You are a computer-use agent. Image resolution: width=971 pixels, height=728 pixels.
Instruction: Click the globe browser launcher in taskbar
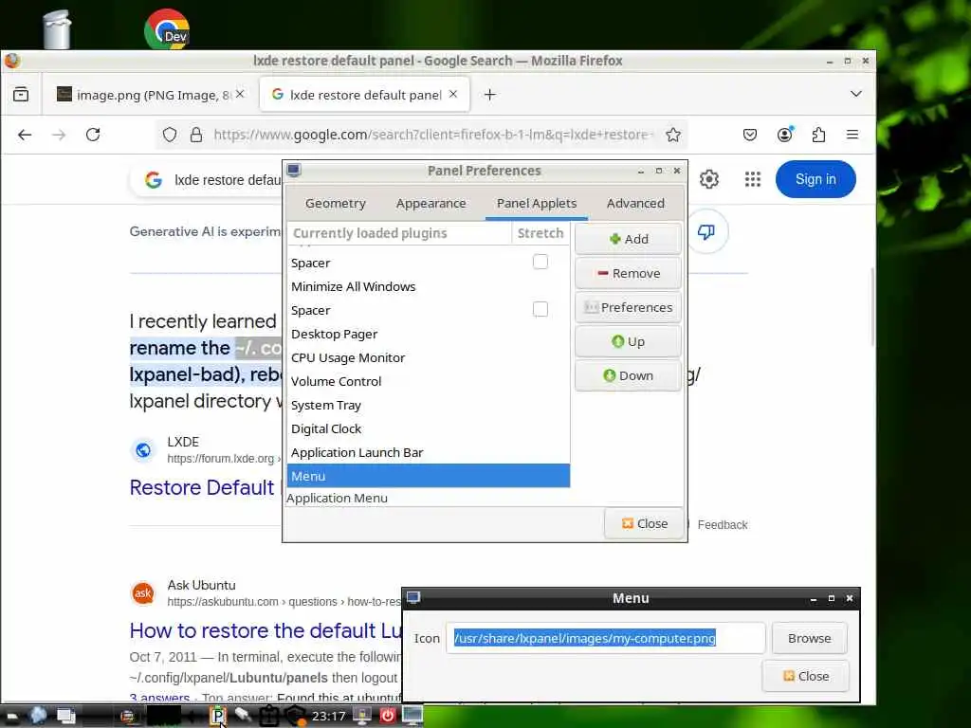(x=38, y=716)
